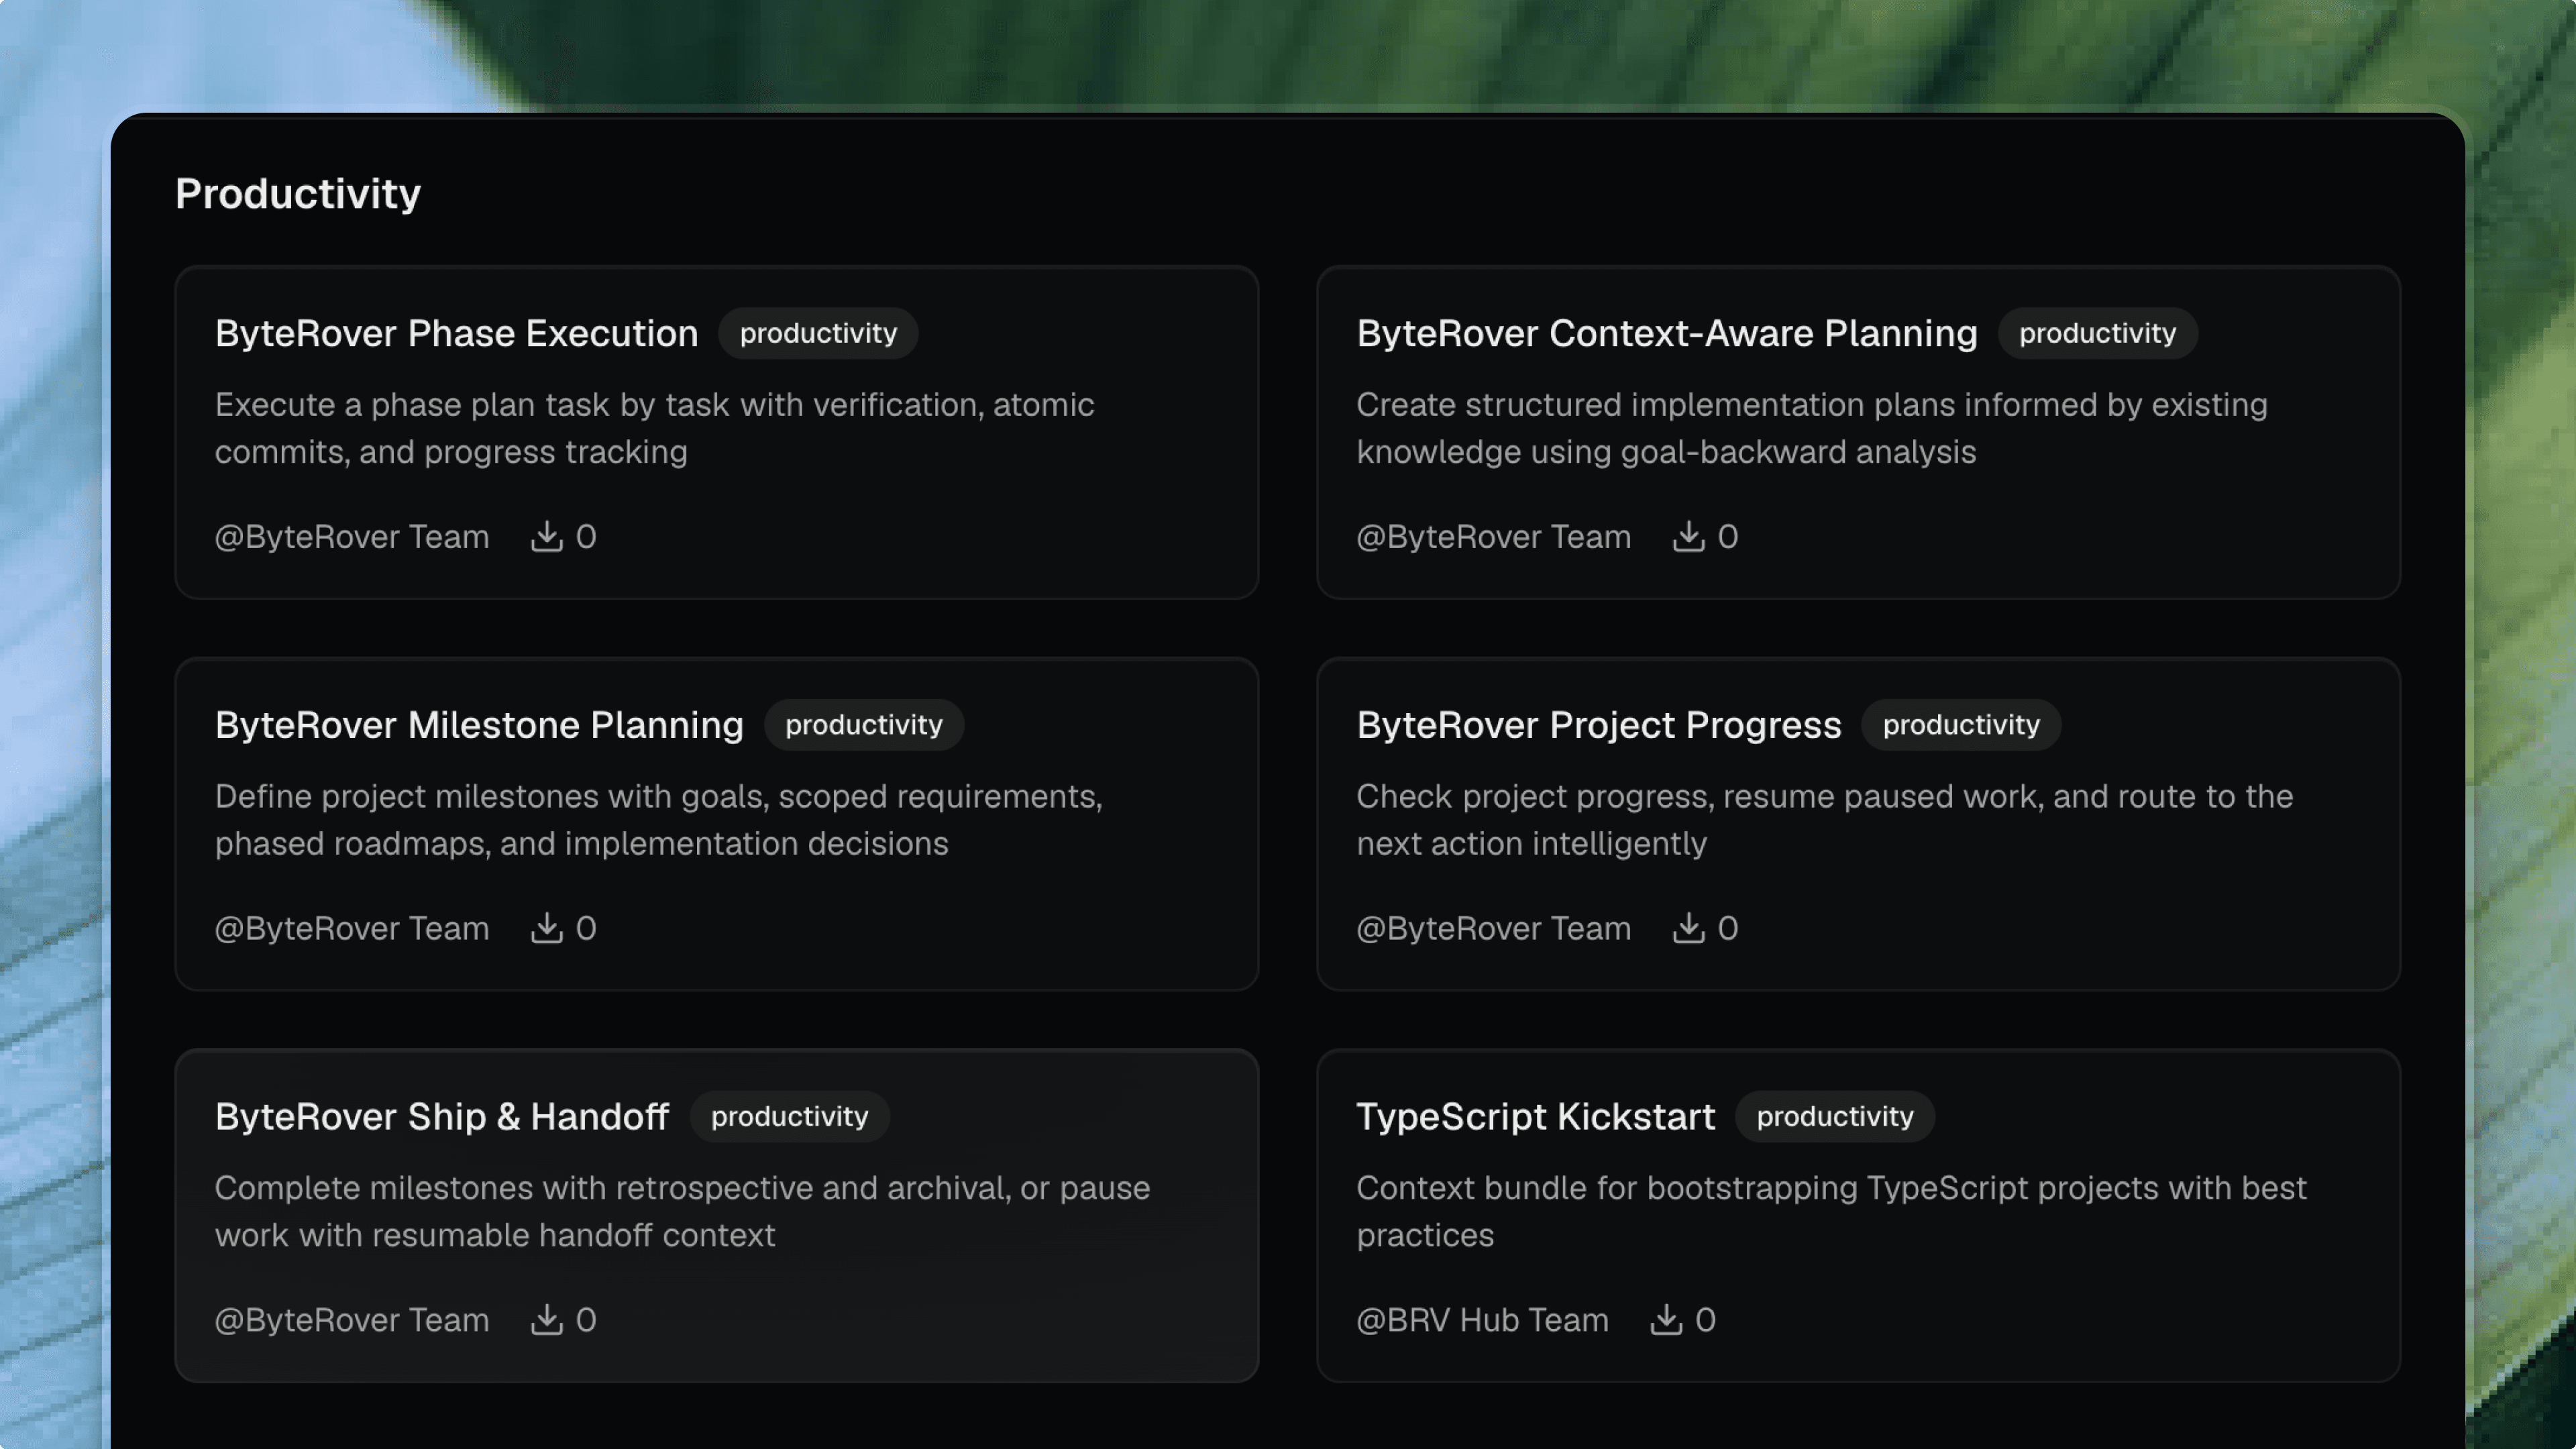Open ByteRover Milestone Planning title
Image resolution: width=2576 pixels, height=1449 pixels.
479,725
